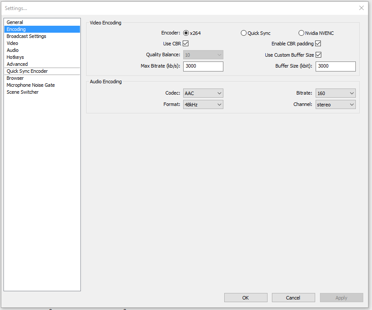Viewport: 372px width, 310px height.
Task: Open the audio Bitrate dropdown
Action: coord(335,93)
